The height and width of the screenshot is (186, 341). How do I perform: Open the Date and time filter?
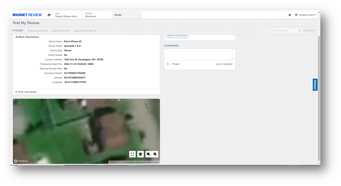click(x=60, y=31)
